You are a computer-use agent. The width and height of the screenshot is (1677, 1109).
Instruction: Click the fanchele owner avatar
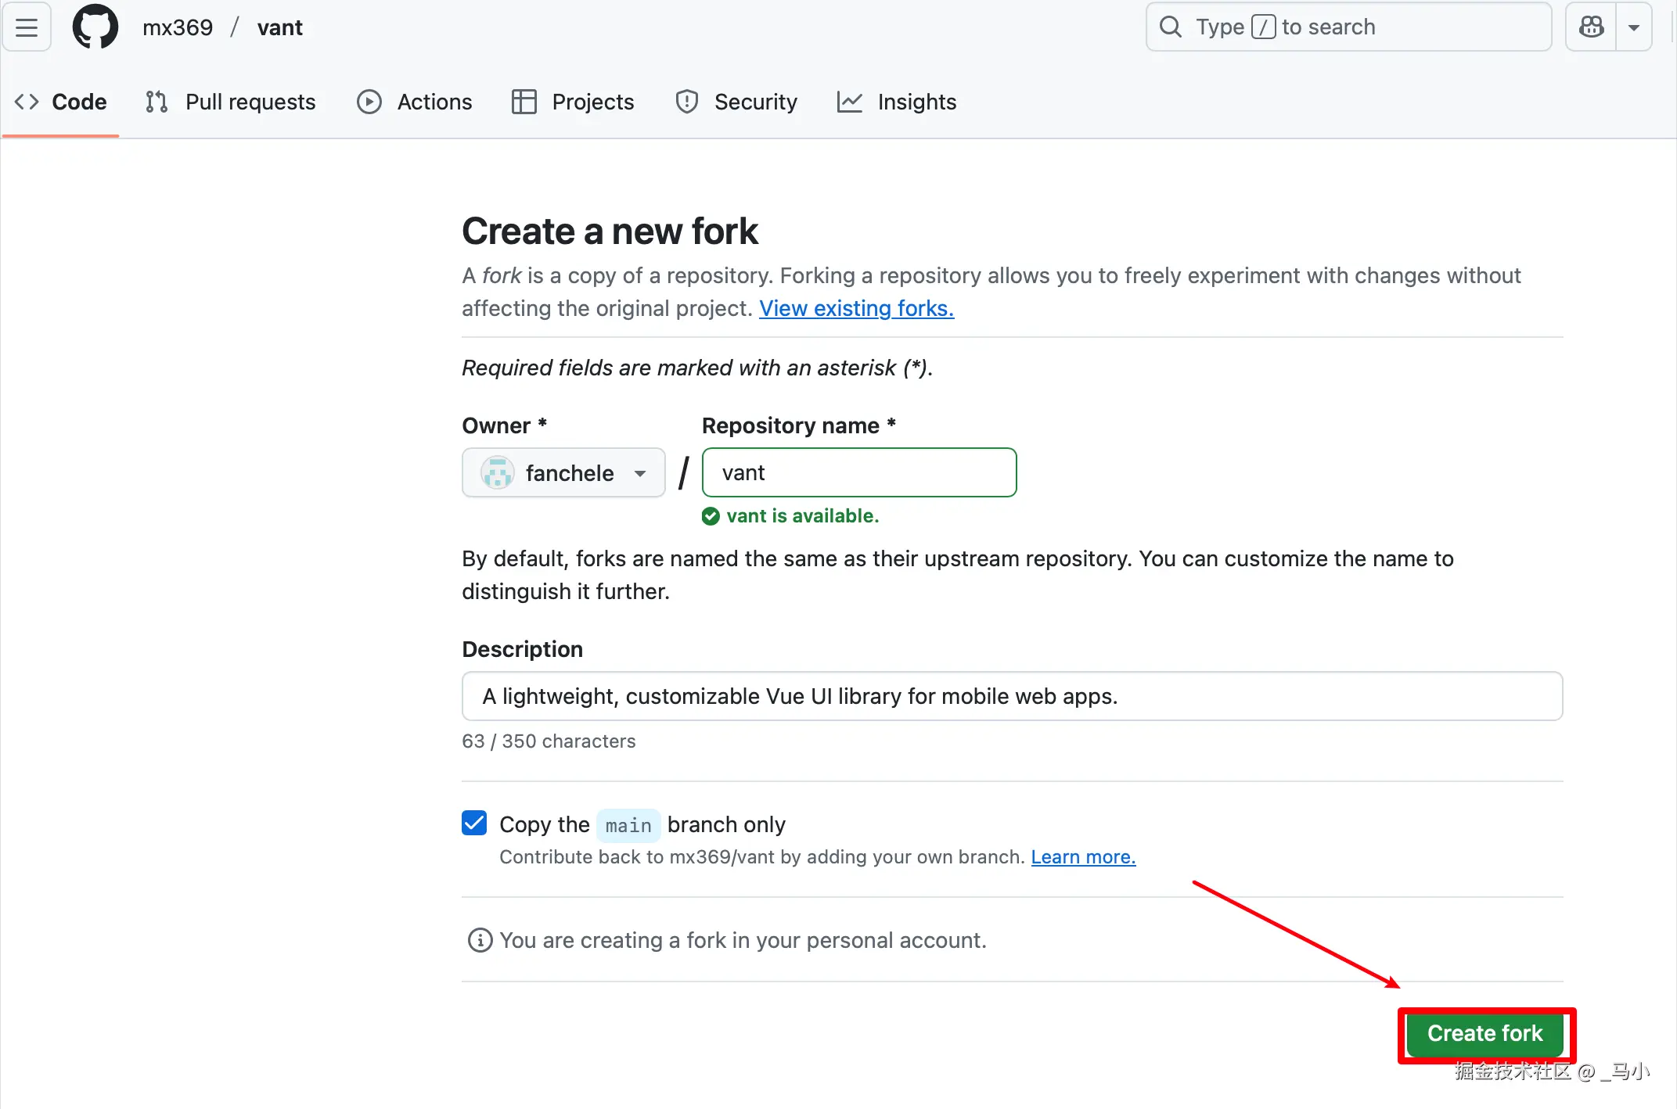tap(497, 473)
